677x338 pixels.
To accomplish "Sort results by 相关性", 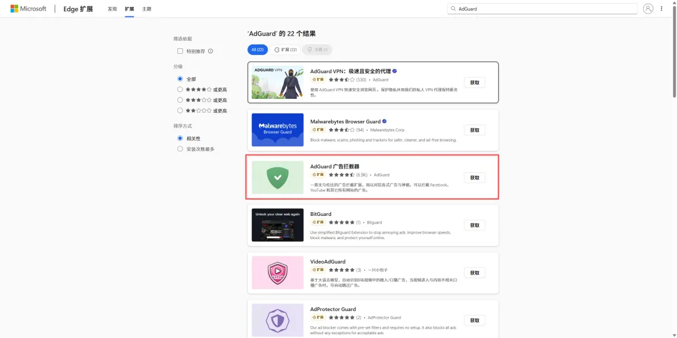I will tap(181, 138).
